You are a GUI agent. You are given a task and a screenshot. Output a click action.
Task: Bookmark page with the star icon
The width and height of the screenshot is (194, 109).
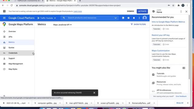point(173,5)
